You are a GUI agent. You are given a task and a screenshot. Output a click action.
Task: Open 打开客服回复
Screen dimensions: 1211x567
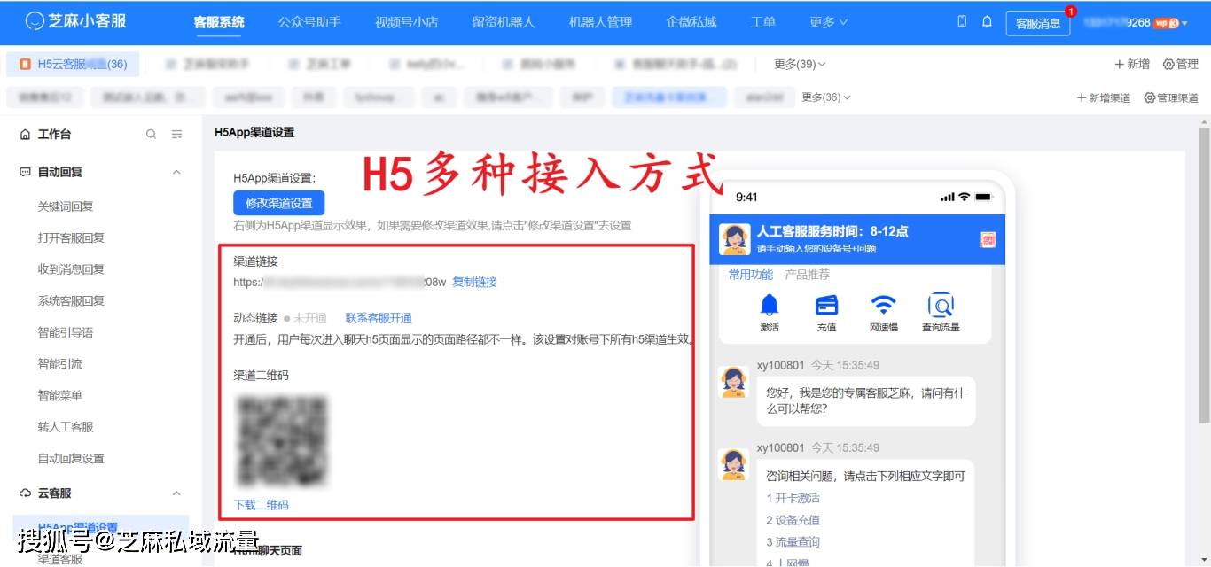coord(71,237)
